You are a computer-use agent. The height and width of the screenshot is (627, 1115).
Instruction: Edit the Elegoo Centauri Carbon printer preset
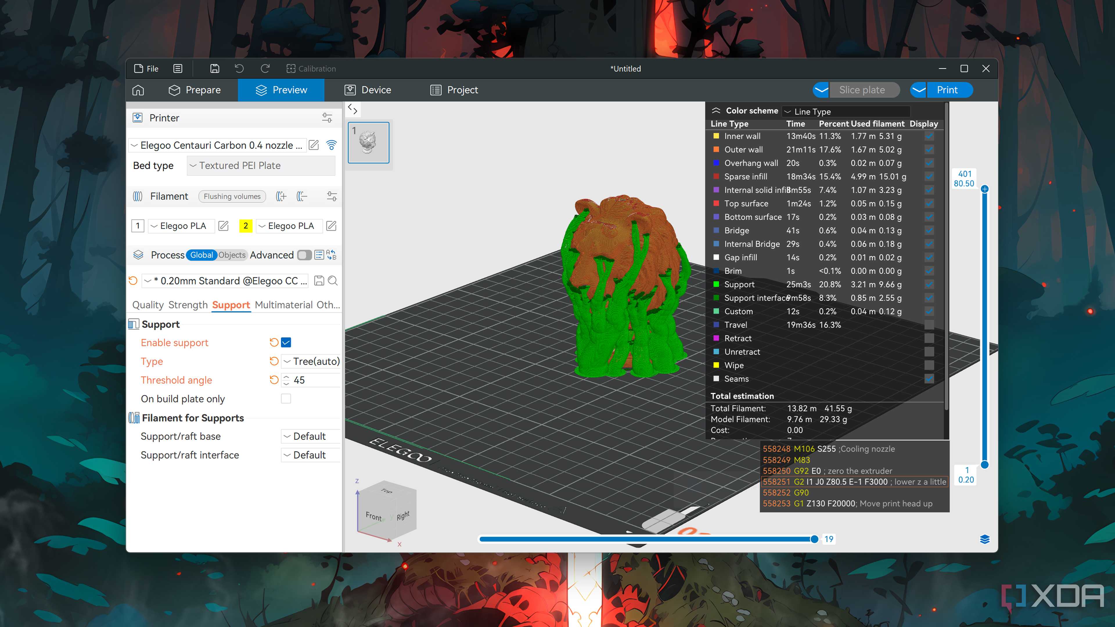click(314, 145)
